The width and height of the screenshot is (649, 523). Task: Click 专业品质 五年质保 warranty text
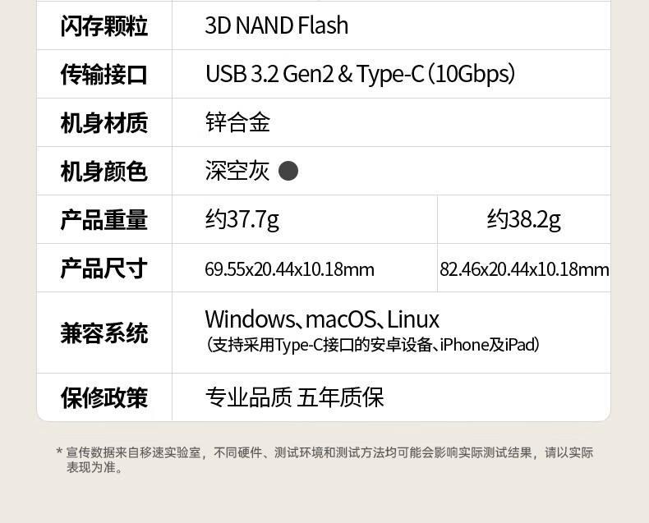294,398
